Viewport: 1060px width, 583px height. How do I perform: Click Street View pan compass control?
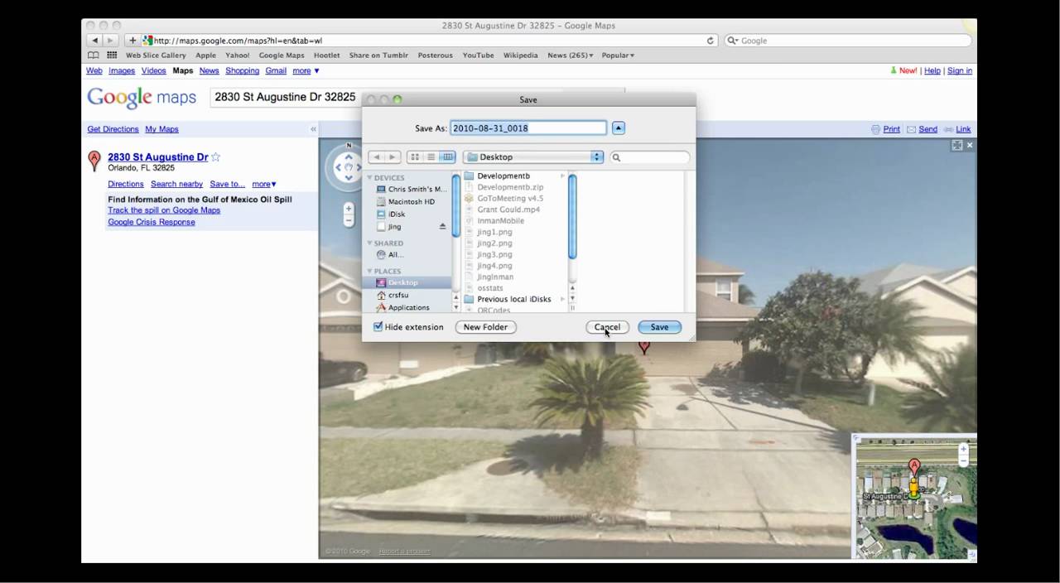click(x=349, y=167)
